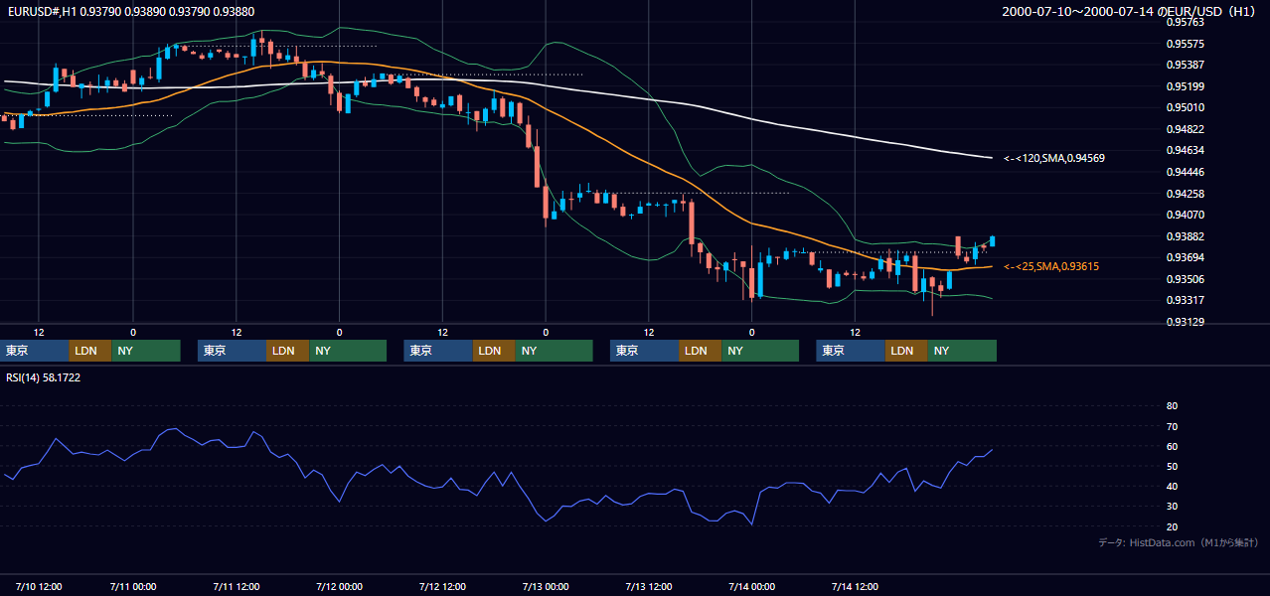Viewport: 1270px width, 596px height.
Task: Click the HistData.com data credit text
Action: pos(1178,542)
